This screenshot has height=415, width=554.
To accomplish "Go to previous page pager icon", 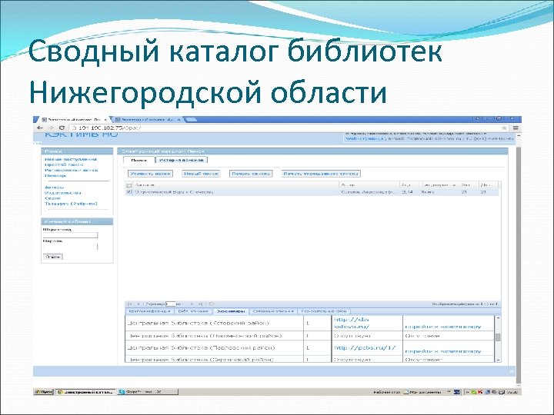I will point(138,304).
